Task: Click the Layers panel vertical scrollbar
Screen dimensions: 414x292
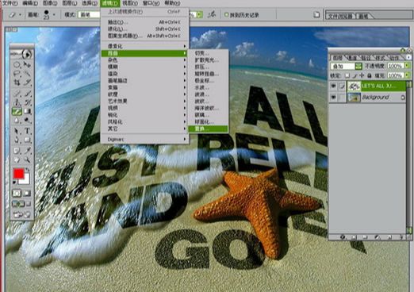Action: [x=408, y=157]
